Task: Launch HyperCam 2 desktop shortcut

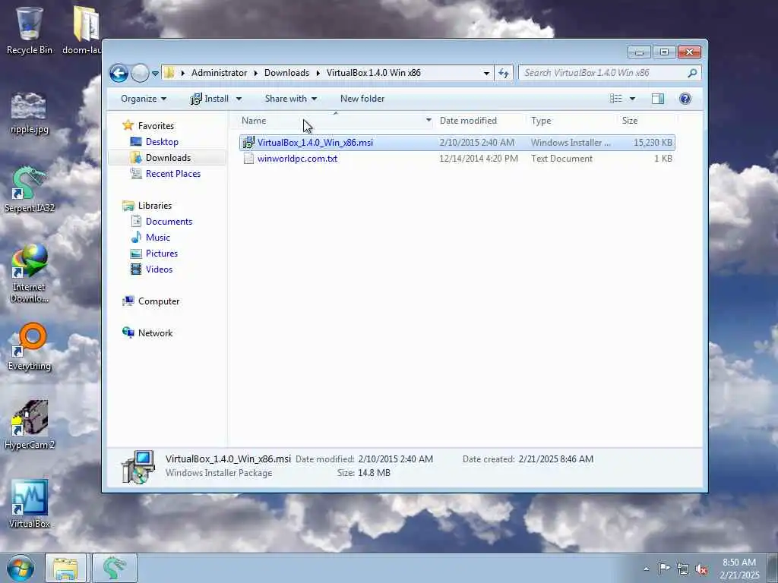Action: click(30, 425)
